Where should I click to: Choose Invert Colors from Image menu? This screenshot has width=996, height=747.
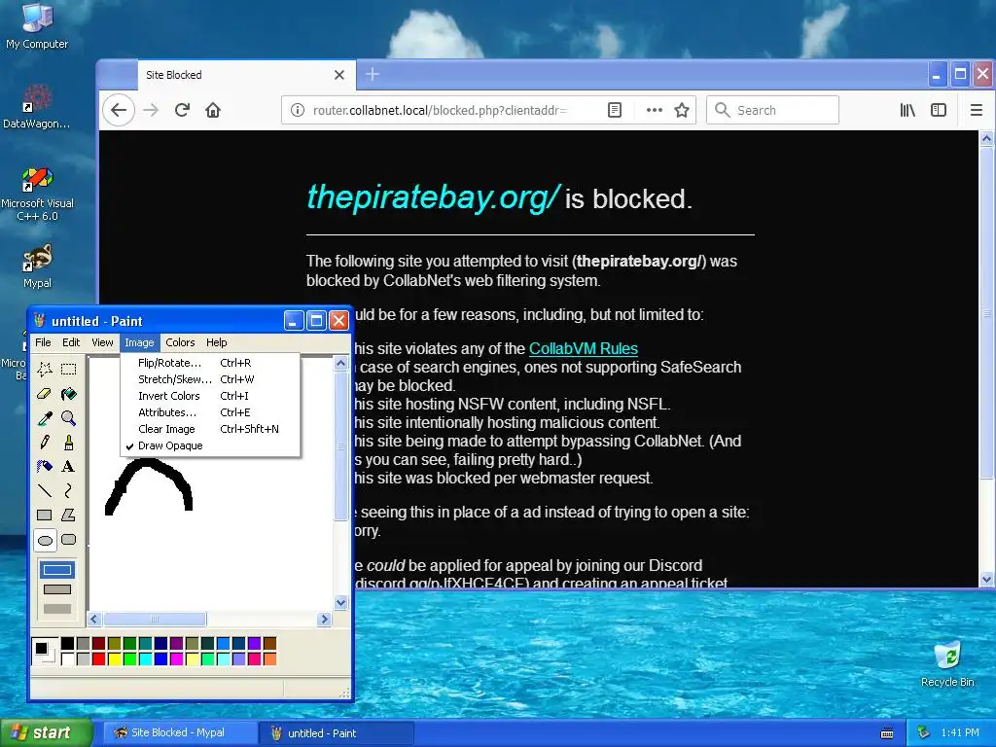pyautogui.click(x=210, y=396)
